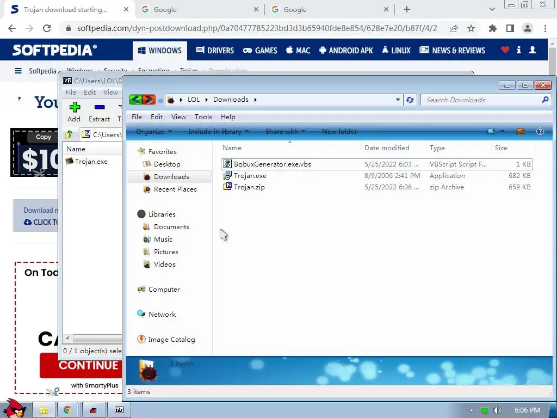Click the green back arrow in Explorer
557x418 pixels.
[135, 100]
